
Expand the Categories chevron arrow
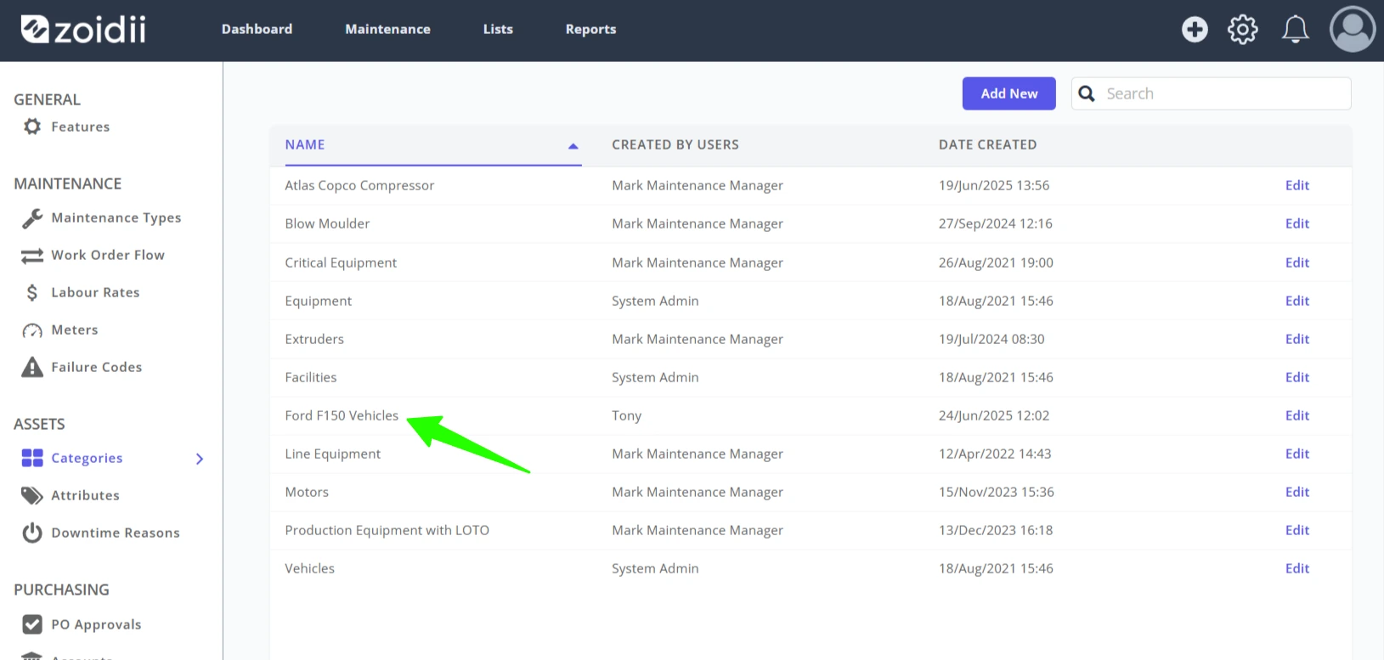click(x=200, y=459)
